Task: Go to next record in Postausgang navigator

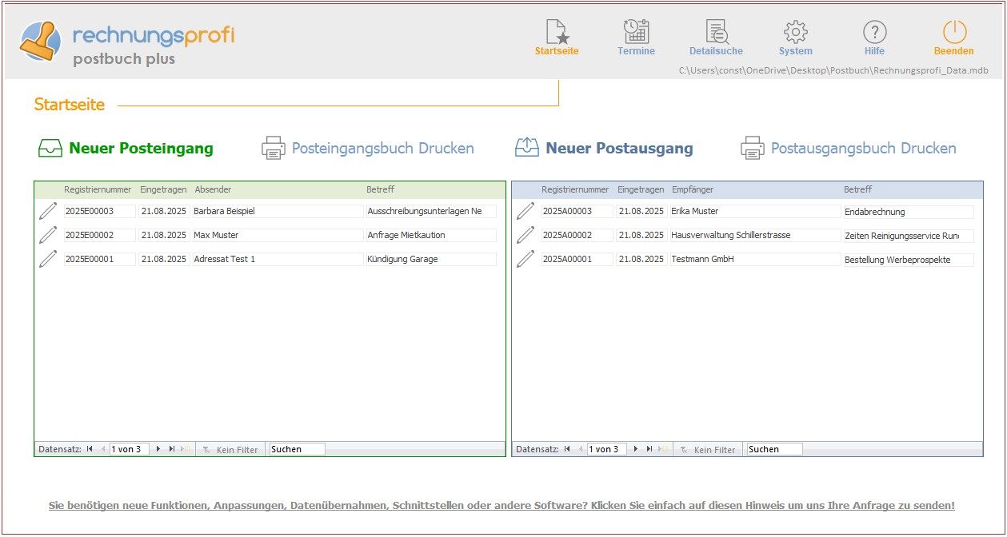Action: (x=636, y=449)
